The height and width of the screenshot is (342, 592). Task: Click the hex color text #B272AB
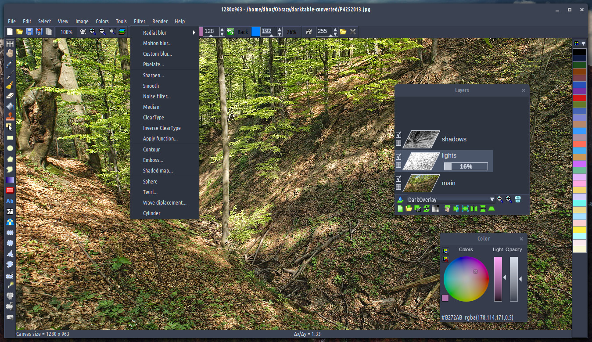(452, 317)
